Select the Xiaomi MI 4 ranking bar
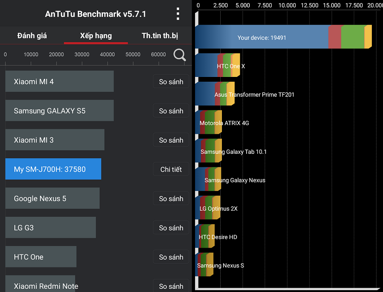This screenshot has width=383, height=292. point(59,81)
